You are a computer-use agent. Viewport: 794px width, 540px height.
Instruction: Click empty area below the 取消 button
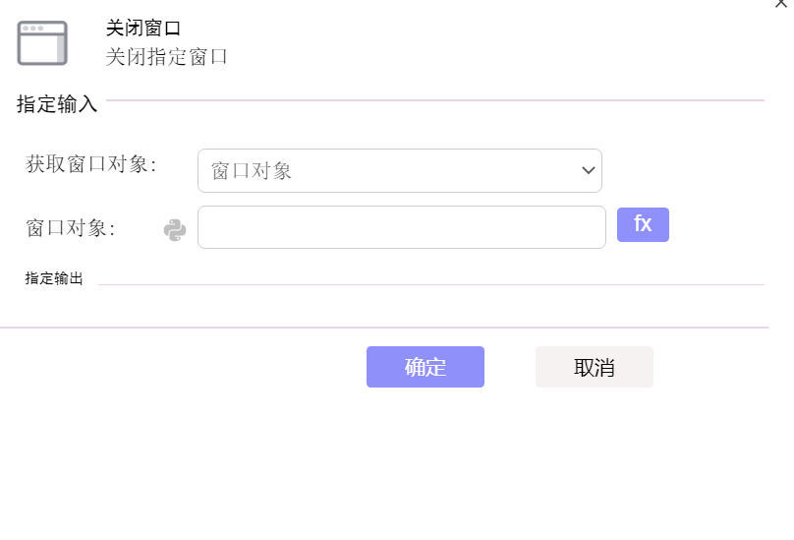coord(594,456)
